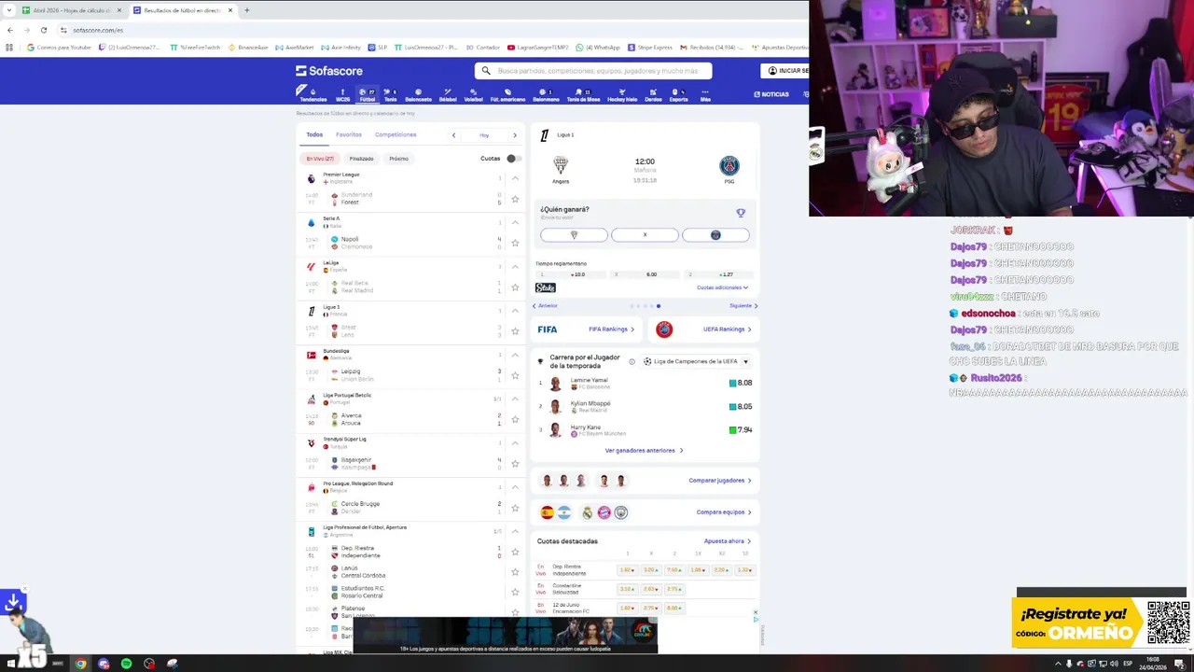
Task: Open Lamine Yamal player row
Action: tap(645, 383)
